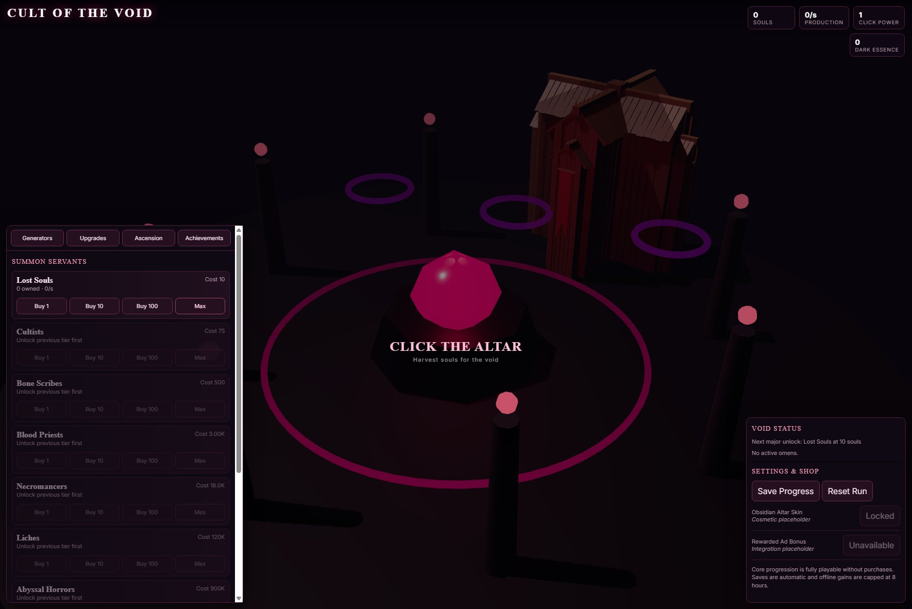Click Max under Necromancers
This screenshot has height=609, width=912.
click(x=200, y=512)
